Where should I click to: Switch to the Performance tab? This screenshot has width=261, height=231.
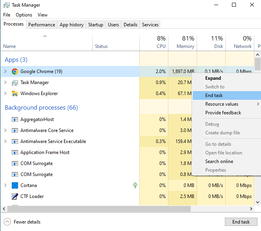tap(42, 25)
